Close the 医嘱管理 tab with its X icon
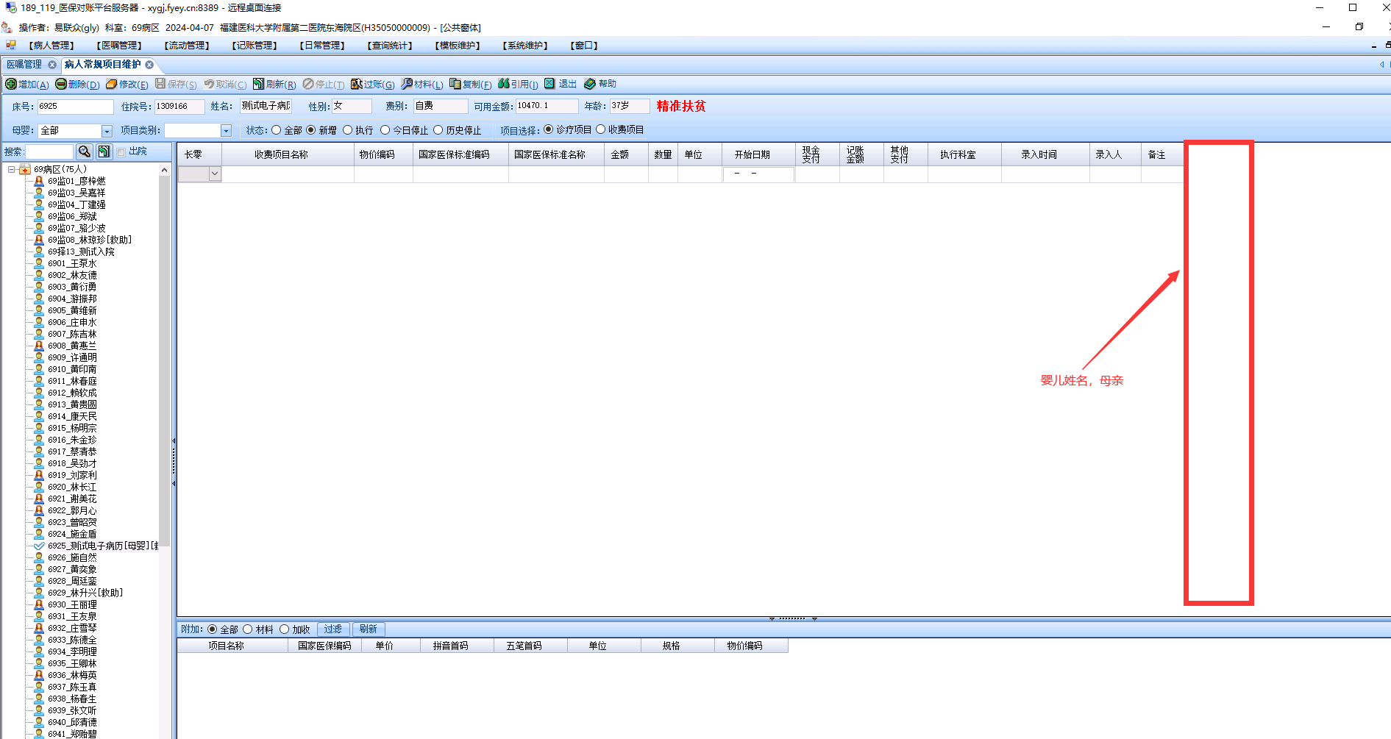This screenshot has width=1391, height=739. coord(52,65)
